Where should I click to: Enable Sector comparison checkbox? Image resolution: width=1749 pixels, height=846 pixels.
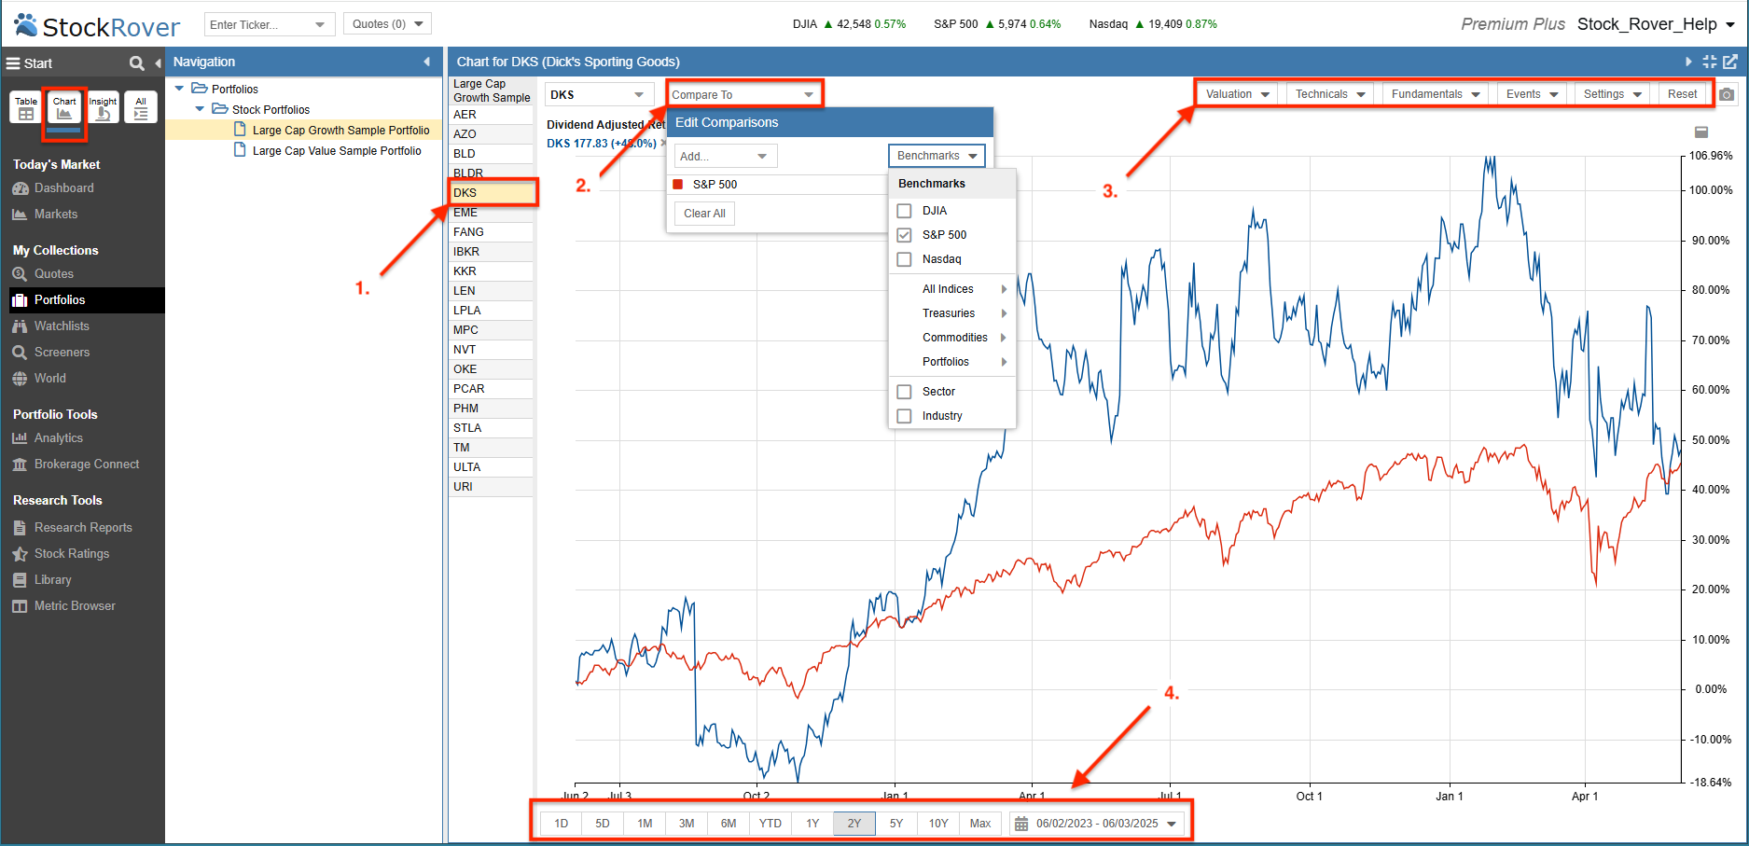click(x=904, y=392)
